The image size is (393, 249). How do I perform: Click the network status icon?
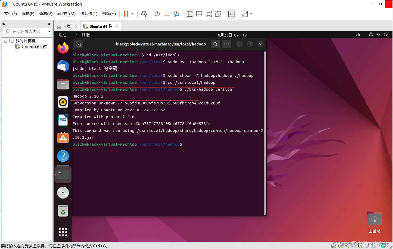(x=371, y=35)
